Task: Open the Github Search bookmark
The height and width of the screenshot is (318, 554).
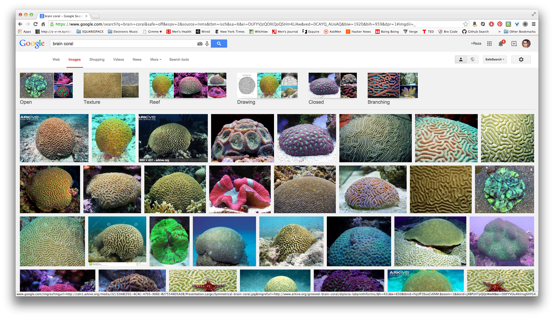Action: click(x=476, y=32)
